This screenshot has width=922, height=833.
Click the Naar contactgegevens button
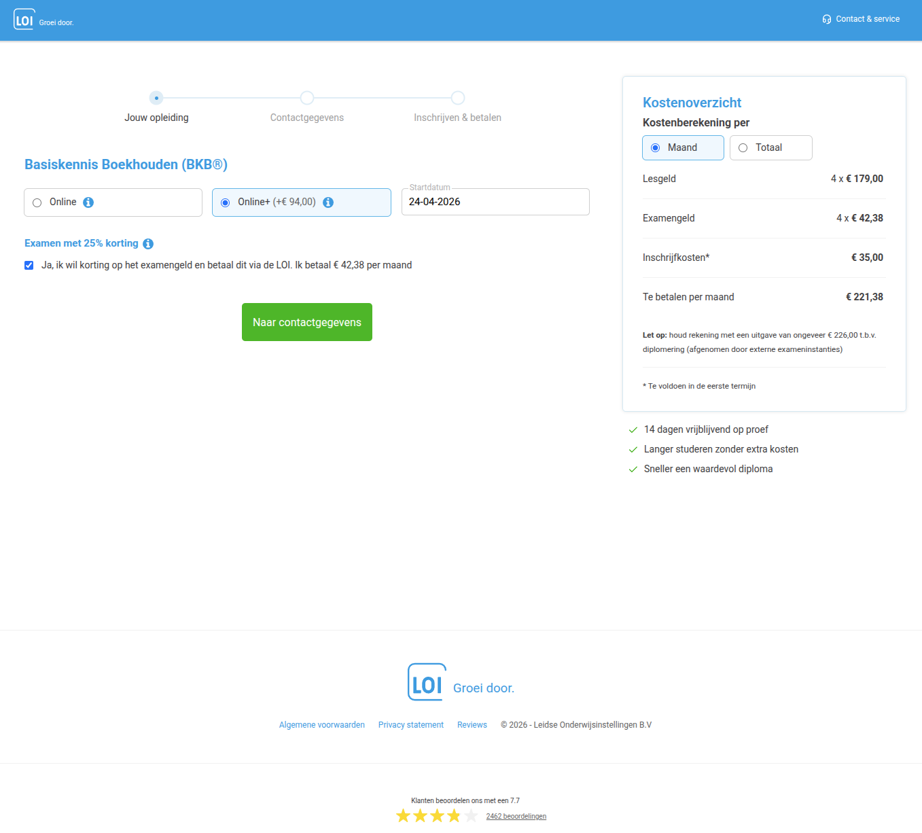click(307, 322)
